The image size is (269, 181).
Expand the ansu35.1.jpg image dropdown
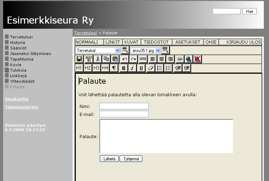click(158, 51)
